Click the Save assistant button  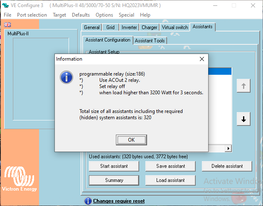(170, 166)
